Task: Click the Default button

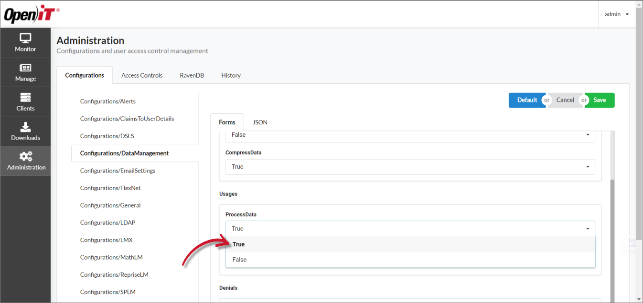Action: pos(527,100)
